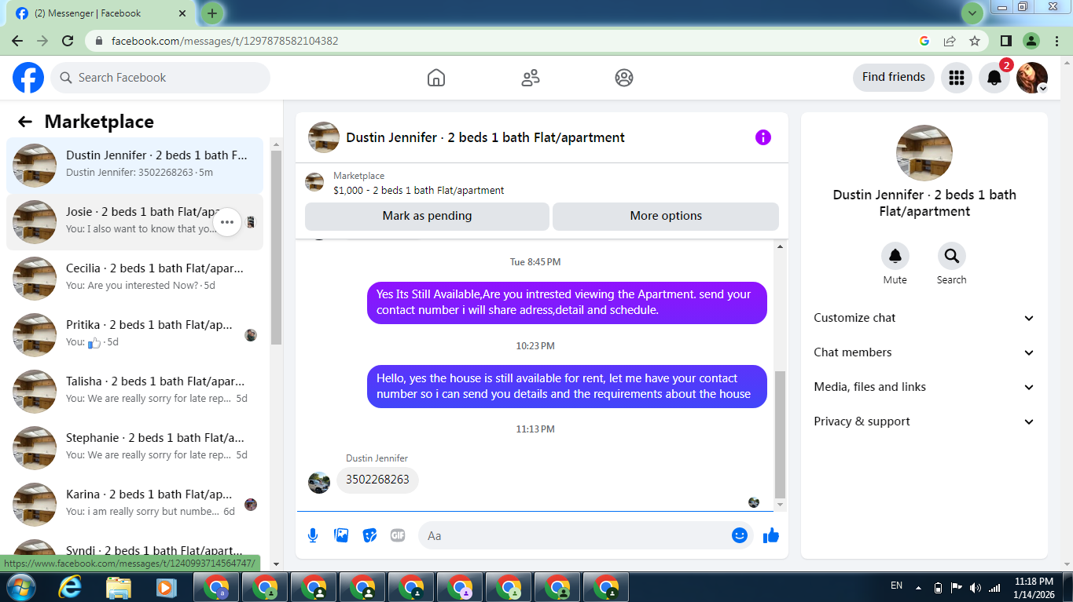Click the chat messages scrollbar thumb

780,435
